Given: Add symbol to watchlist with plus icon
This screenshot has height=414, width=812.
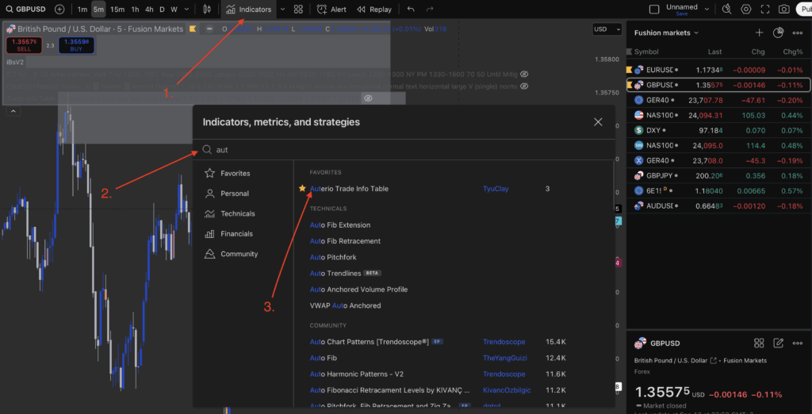Looking at the screenshot, I should click(x=759, y=33).
